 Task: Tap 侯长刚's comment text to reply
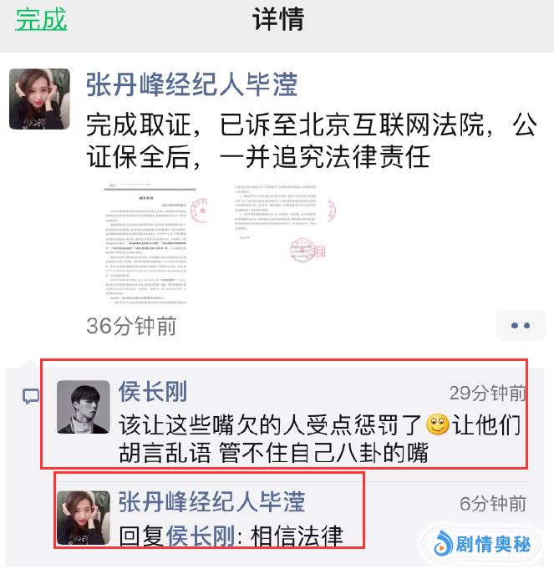point(320,439)
